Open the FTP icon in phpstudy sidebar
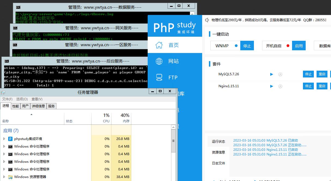 click(159, 78)
